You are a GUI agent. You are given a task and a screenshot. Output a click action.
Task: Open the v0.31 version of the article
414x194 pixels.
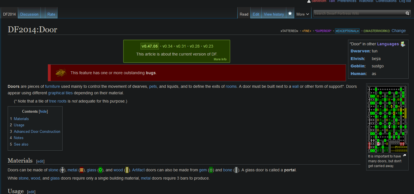coord(181,46)
